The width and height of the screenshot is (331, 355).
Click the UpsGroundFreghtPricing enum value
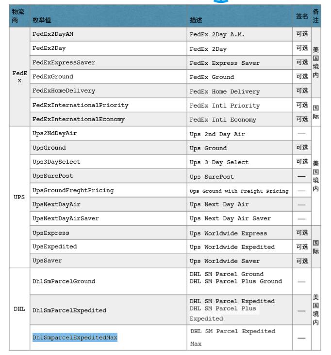point(73,190)
